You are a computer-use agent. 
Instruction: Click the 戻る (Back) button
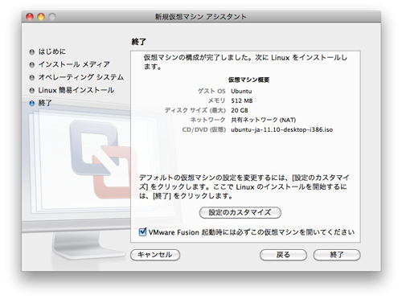pos(283,255)
